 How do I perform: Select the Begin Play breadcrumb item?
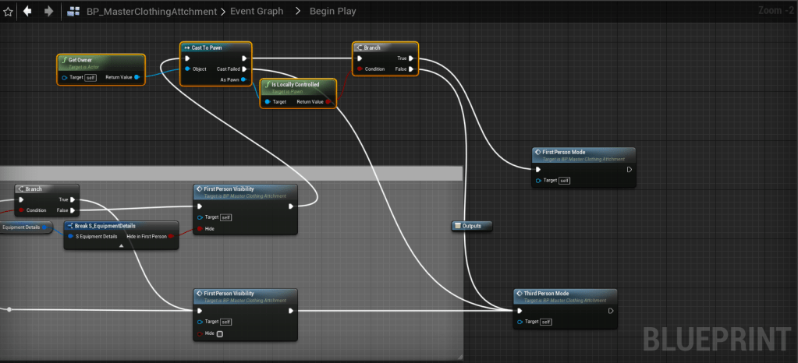(x=334, y=12)
